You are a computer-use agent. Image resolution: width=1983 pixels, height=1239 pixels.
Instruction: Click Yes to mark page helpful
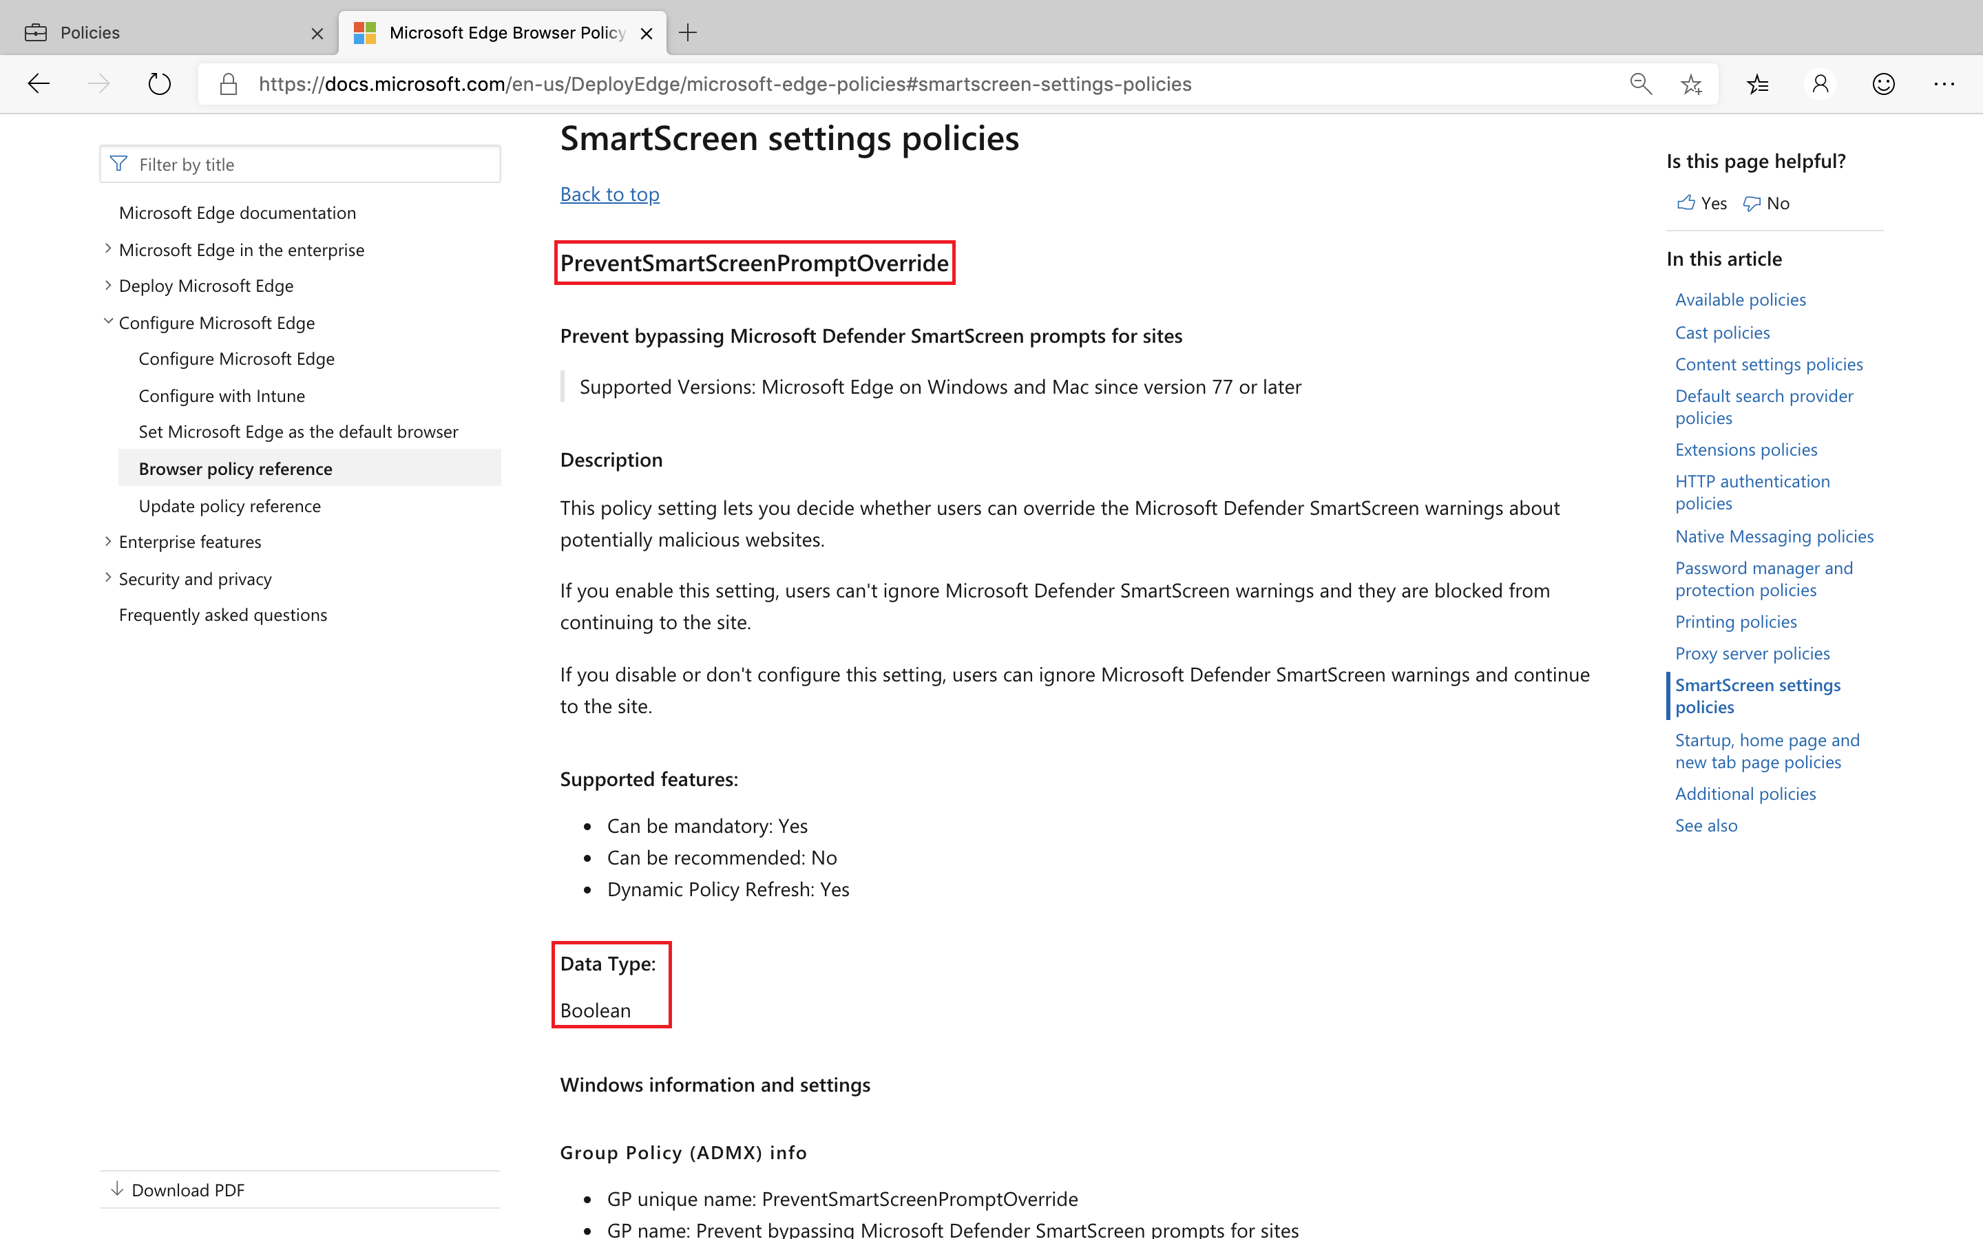coord(1701,202)
